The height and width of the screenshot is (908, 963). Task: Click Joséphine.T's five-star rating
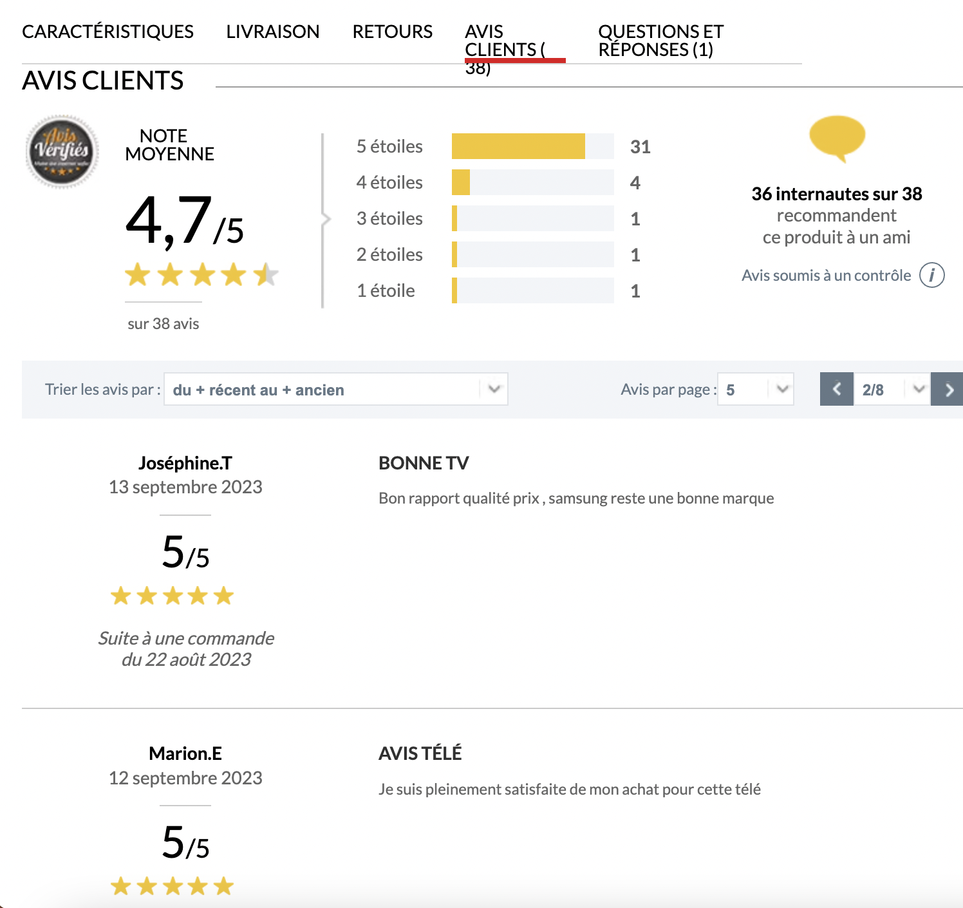(x=171, y=595)
